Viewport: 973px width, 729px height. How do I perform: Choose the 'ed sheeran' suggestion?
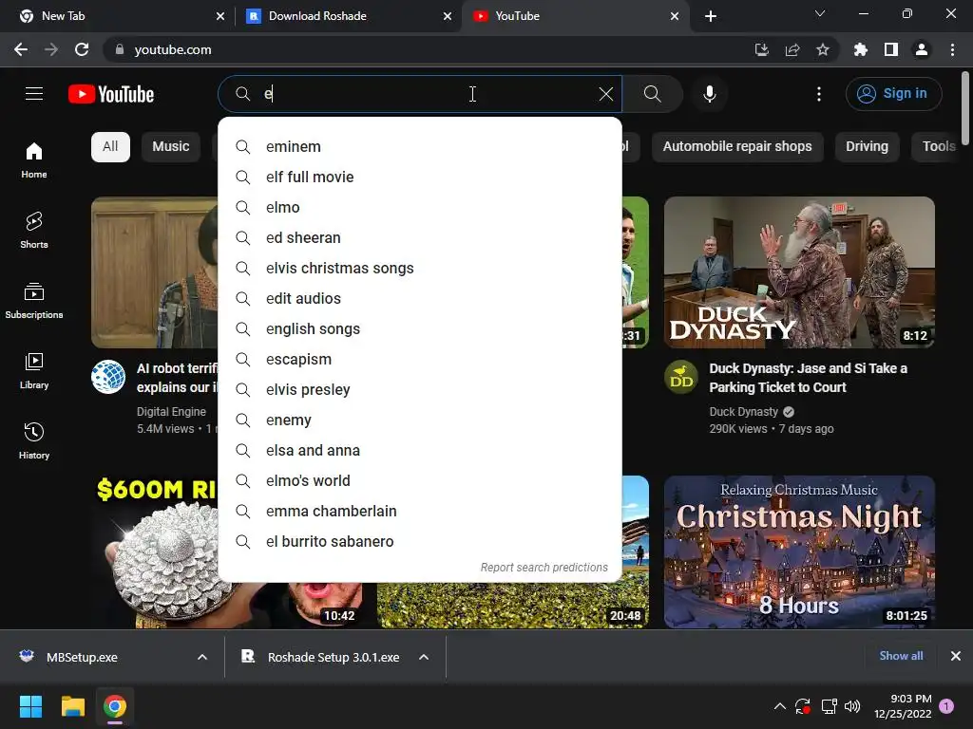click(420, 238)
